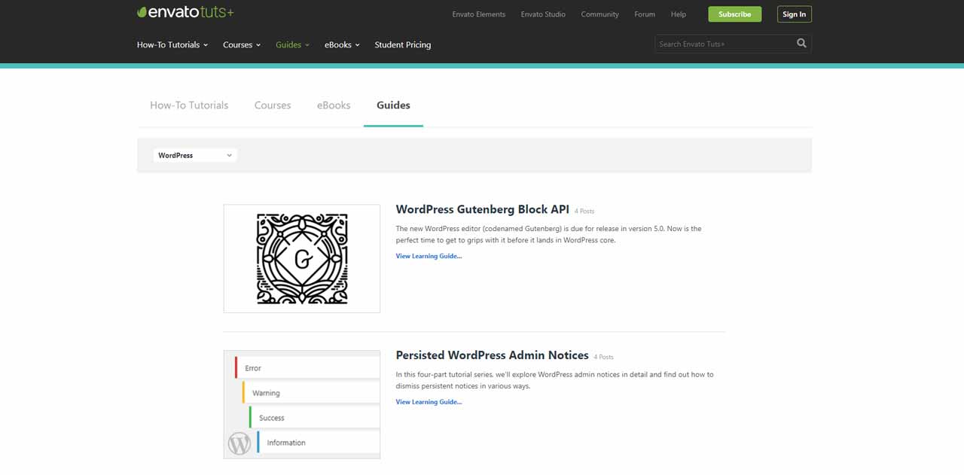
Task: Switch to the How-To Tutorials tab
Action: [189, 105]
